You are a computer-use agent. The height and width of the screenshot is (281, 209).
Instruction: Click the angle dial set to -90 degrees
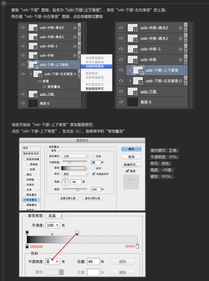(65, 182)
